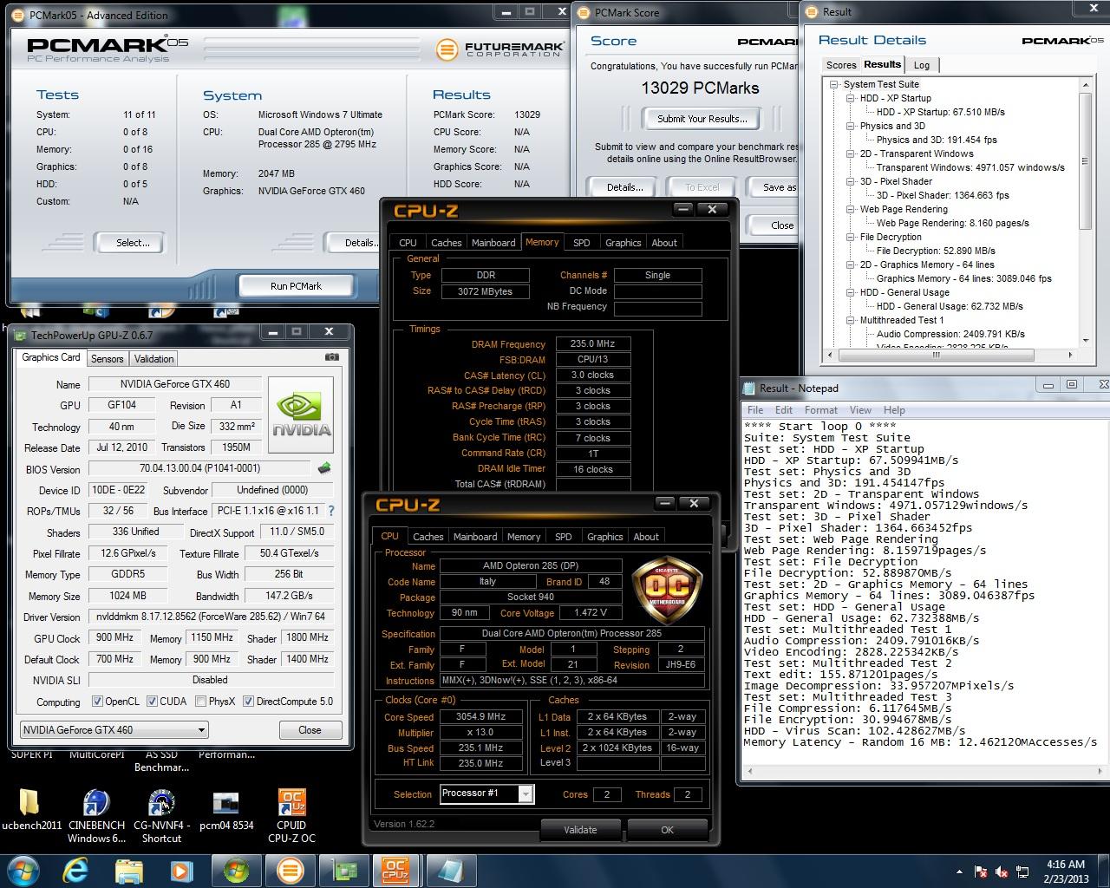Toggle the CUDA checkbox in GPU-Z
Viewport: 1110px width, 888px height.
[152, 702]
